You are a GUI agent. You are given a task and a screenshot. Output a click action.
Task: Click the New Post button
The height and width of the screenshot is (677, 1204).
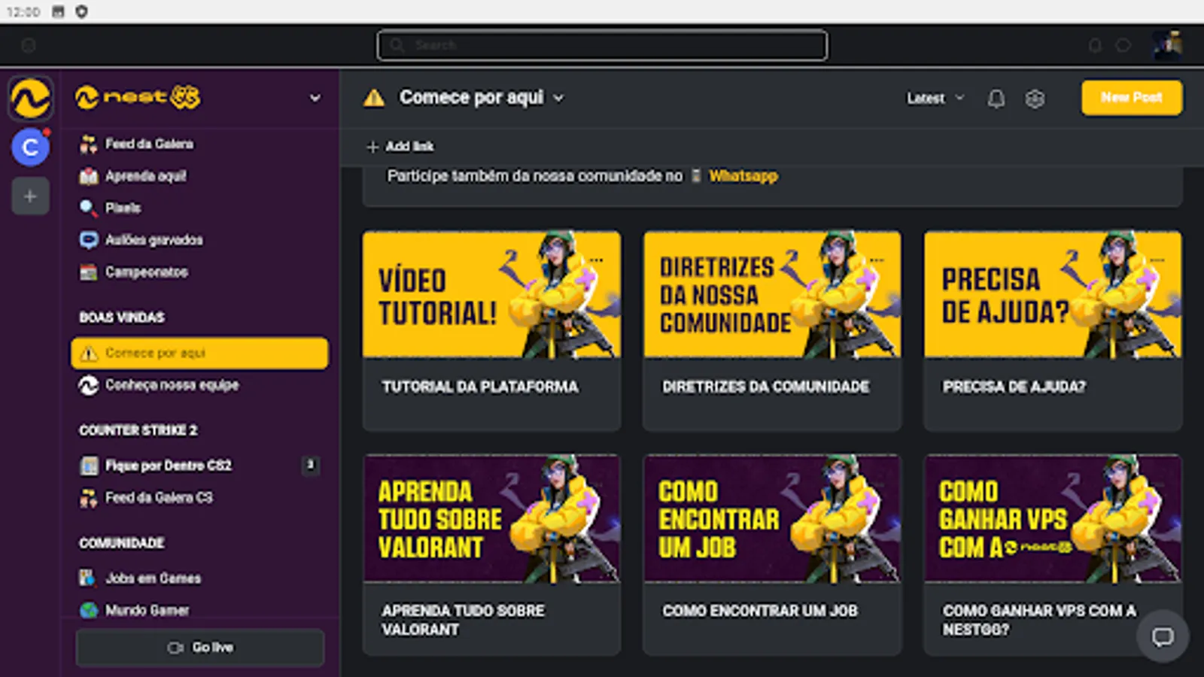(1132, 98)
